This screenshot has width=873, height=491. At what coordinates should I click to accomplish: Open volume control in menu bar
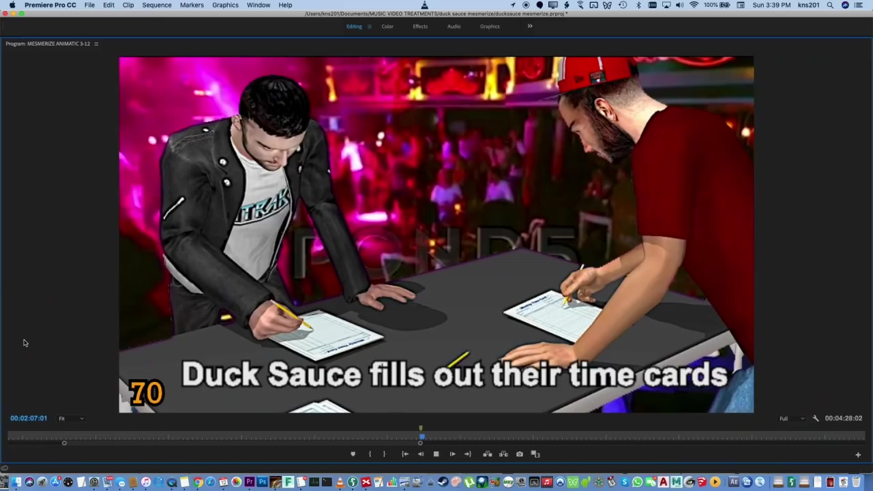tap(679, 5)
